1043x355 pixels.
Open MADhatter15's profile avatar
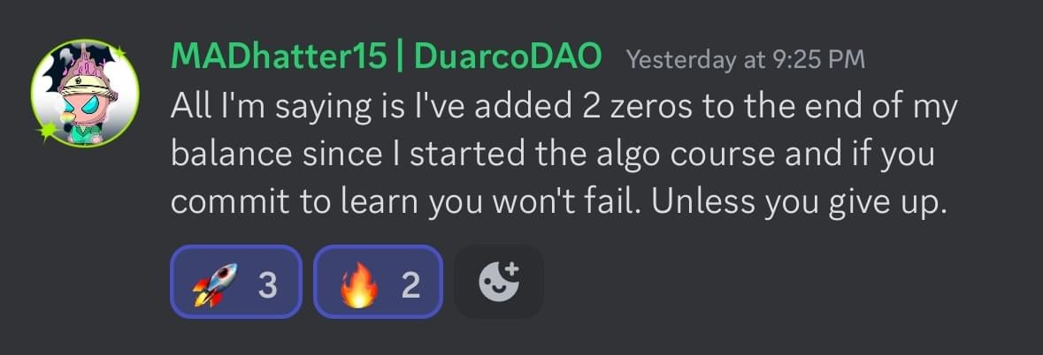(84, 92)
